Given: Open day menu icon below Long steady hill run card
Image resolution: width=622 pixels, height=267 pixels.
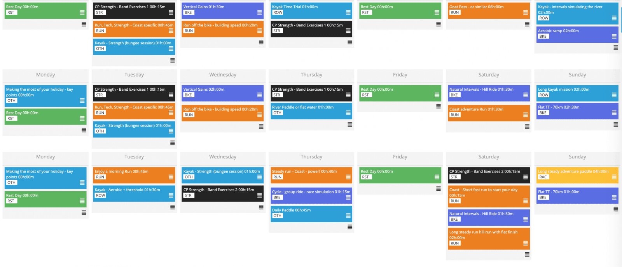Looking at the screenshot, I should tap(527, 255).
